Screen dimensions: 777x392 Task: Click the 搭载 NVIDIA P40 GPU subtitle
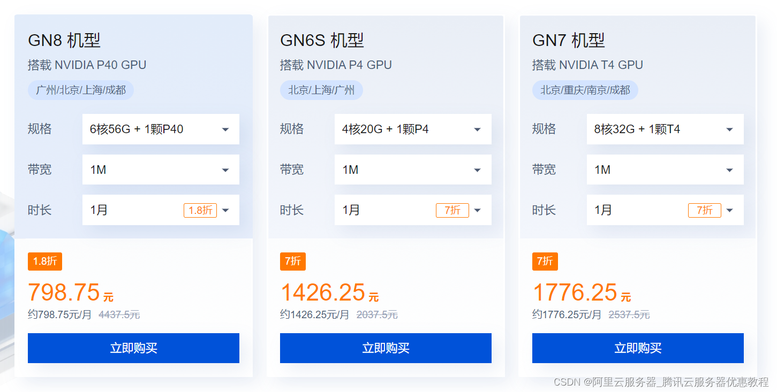tap(87, 65)
